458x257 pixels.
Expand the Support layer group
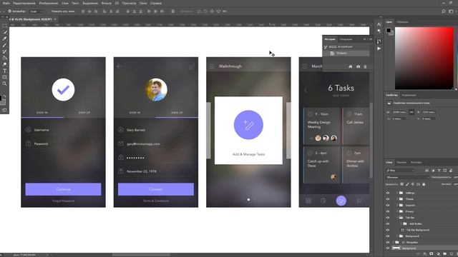397,205
